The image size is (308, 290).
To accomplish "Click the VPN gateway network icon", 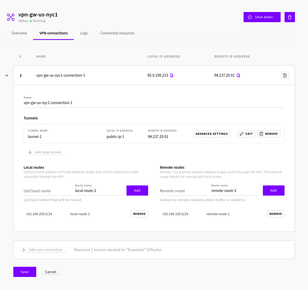I will (x=11, y=17).
